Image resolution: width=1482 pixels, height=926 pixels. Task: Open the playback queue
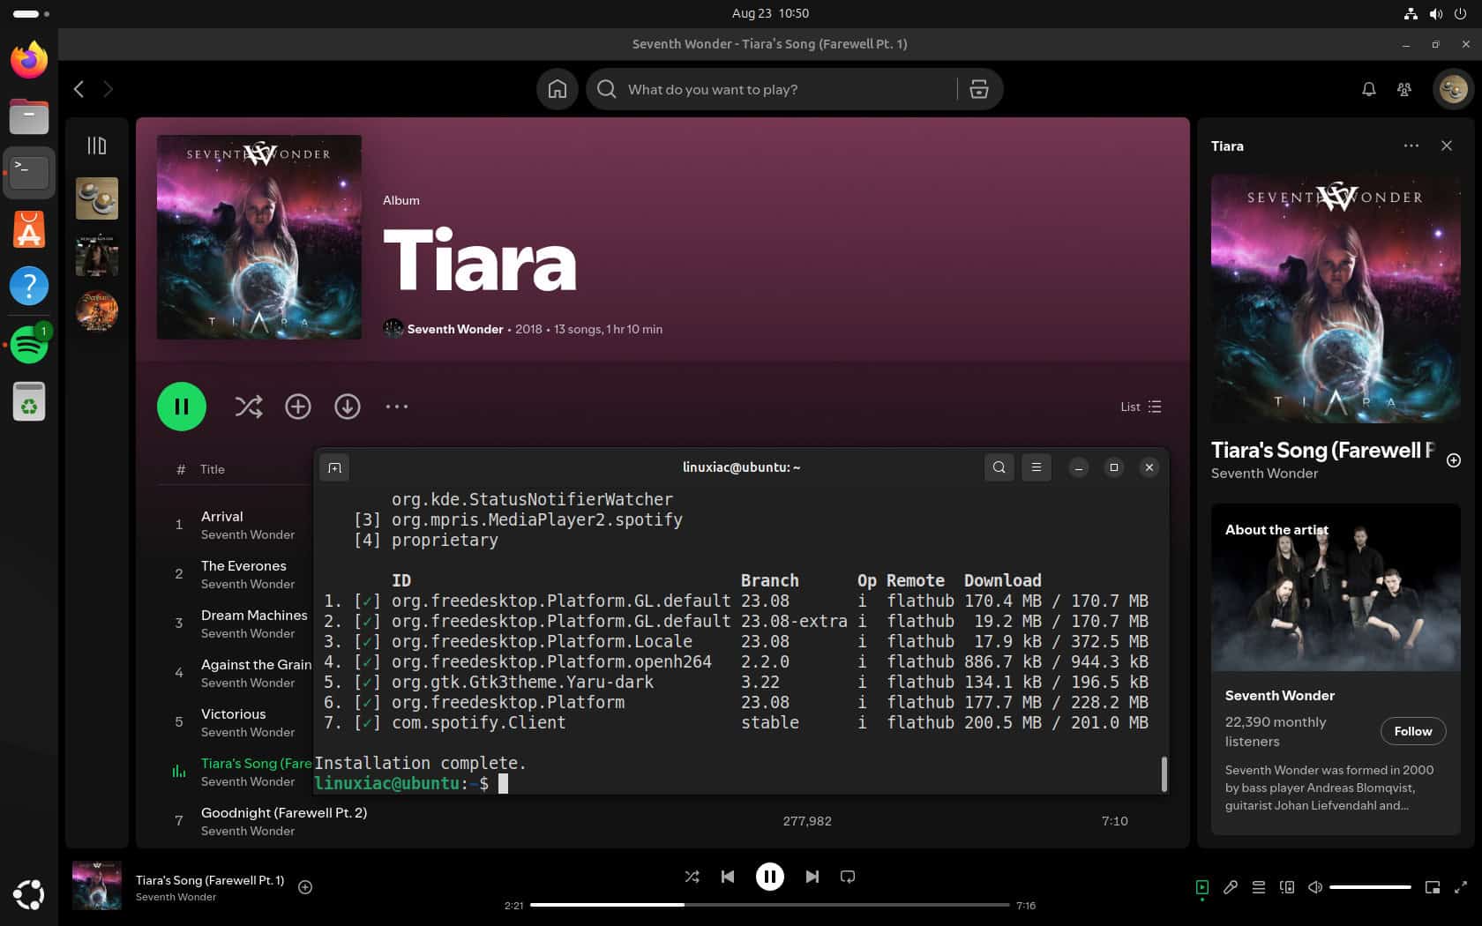[x=1259, y=887]
